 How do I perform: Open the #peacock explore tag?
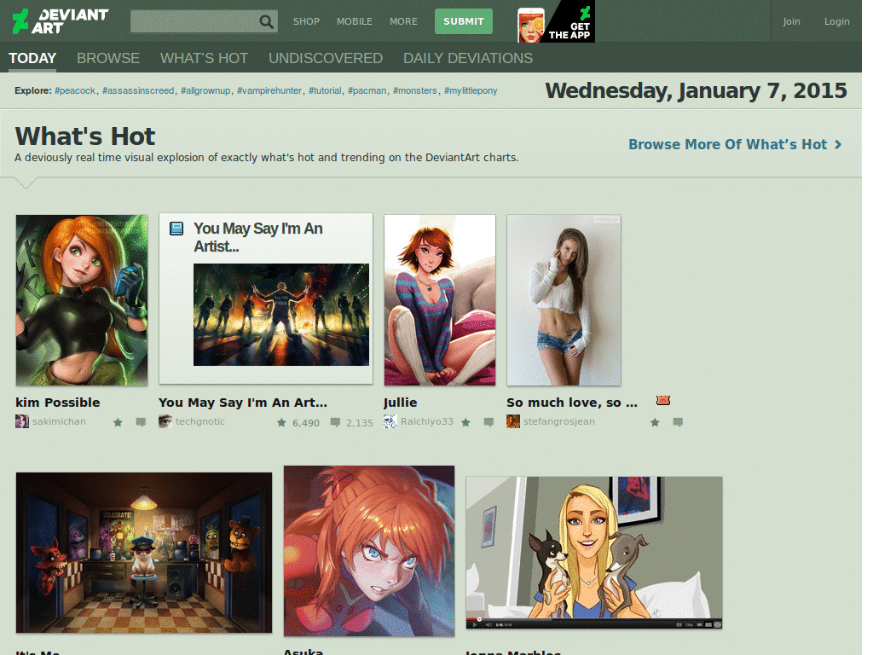75,90
